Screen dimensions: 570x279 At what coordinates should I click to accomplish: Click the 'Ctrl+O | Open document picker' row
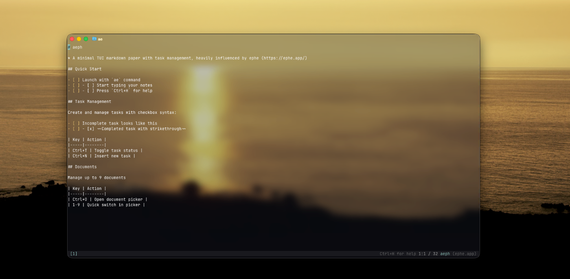click(x=107, y=200)
